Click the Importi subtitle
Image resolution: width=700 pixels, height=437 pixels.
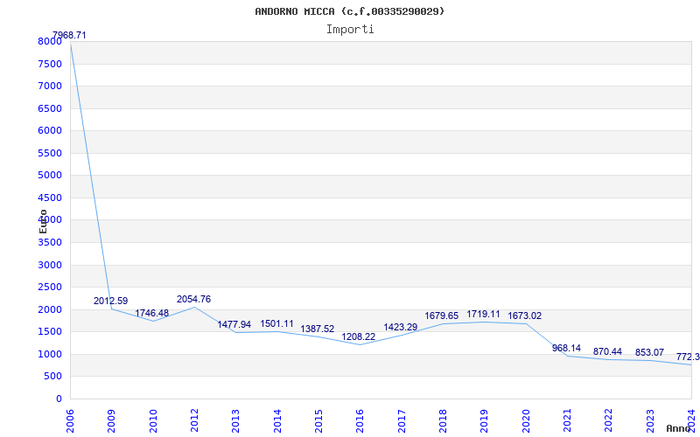350,30
